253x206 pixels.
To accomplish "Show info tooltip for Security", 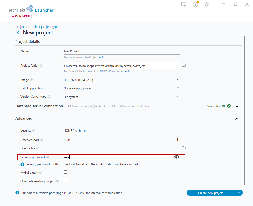I will pos(34,130).
